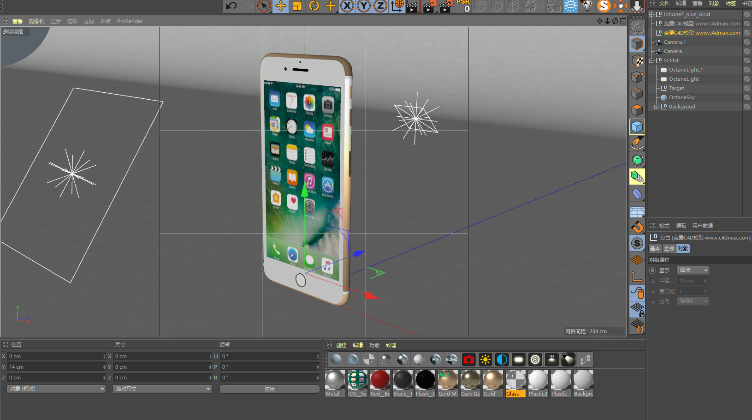Open the ProRender viewport menu
This screenshot has height=420, width=752.
[130, 21]
